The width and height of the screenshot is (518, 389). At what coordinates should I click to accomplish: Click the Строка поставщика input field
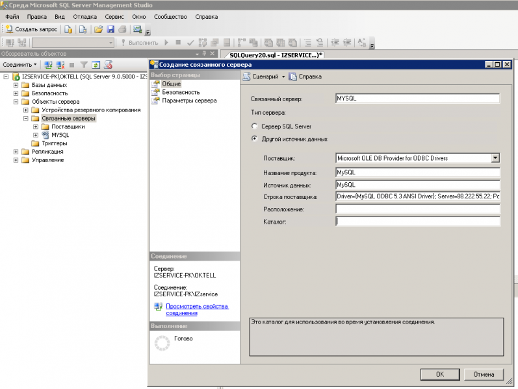pyautogui.click(x=417, y=196)
